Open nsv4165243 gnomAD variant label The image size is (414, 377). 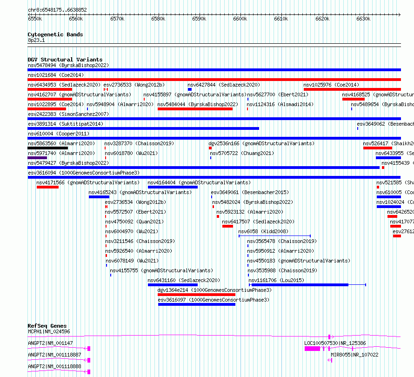140,192
